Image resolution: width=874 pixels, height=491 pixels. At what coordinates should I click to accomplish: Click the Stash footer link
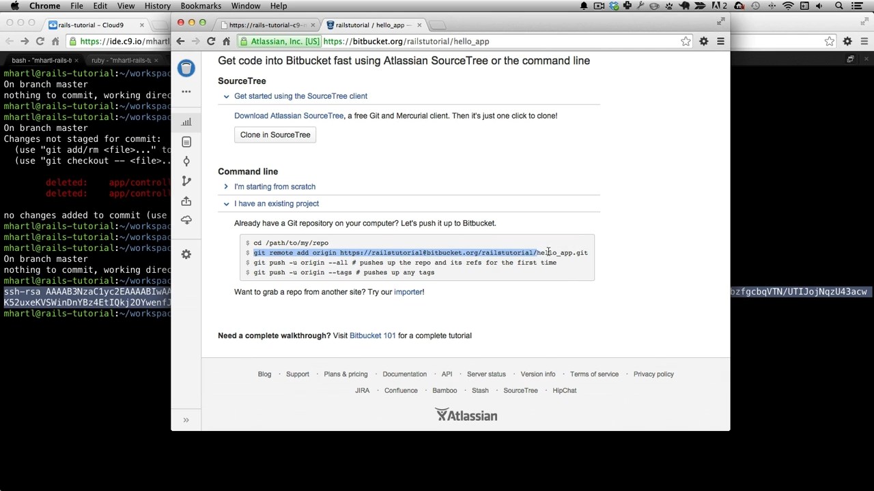click(x=480, y=391)
